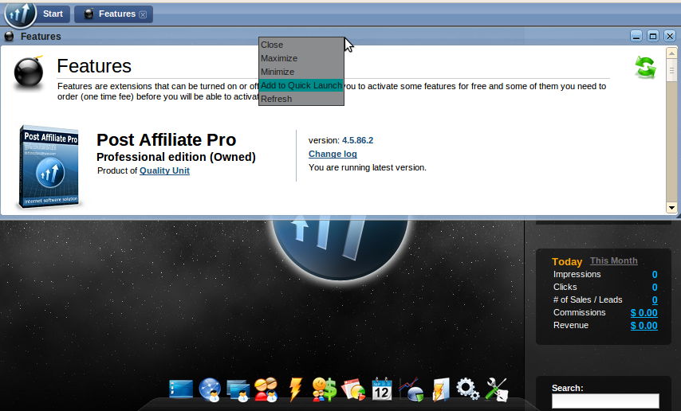Choose Minimize from the context menu

301,72
